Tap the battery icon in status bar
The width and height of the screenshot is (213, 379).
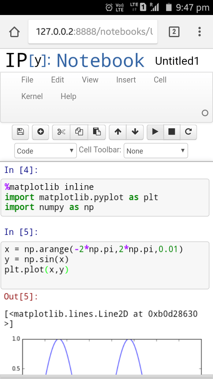[168, 7]
